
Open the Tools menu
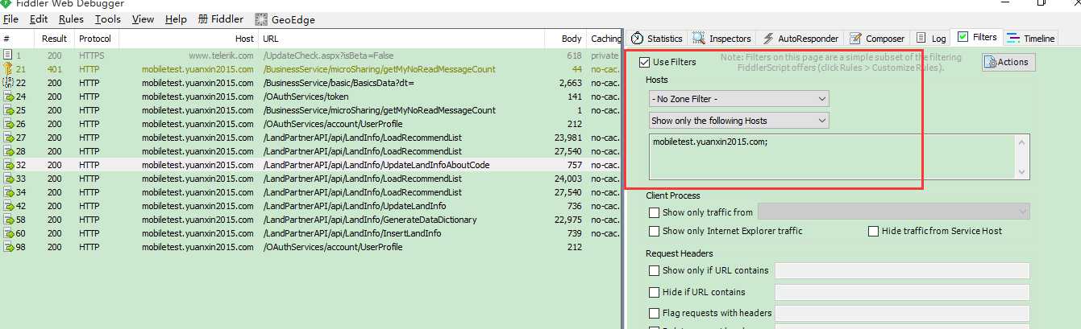[107, 19]
